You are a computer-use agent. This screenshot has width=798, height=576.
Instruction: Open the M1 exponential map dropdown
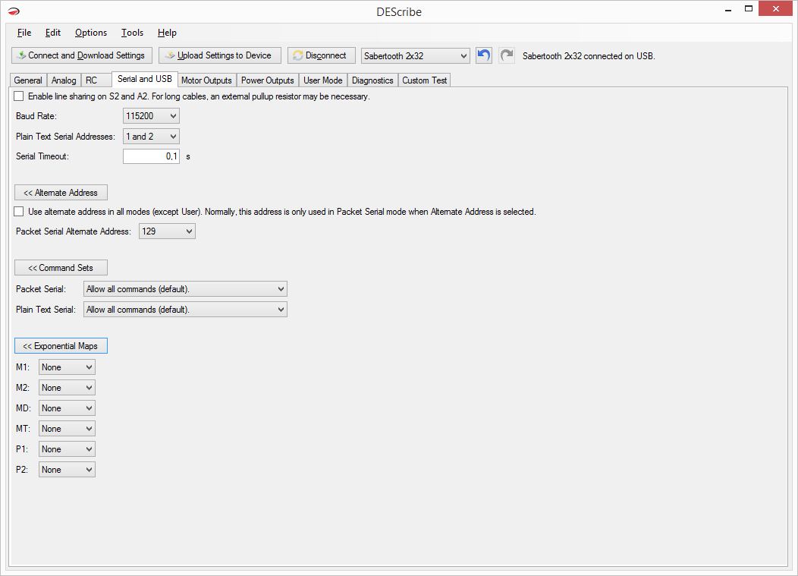pyautogui.click(x=67, y=367)
